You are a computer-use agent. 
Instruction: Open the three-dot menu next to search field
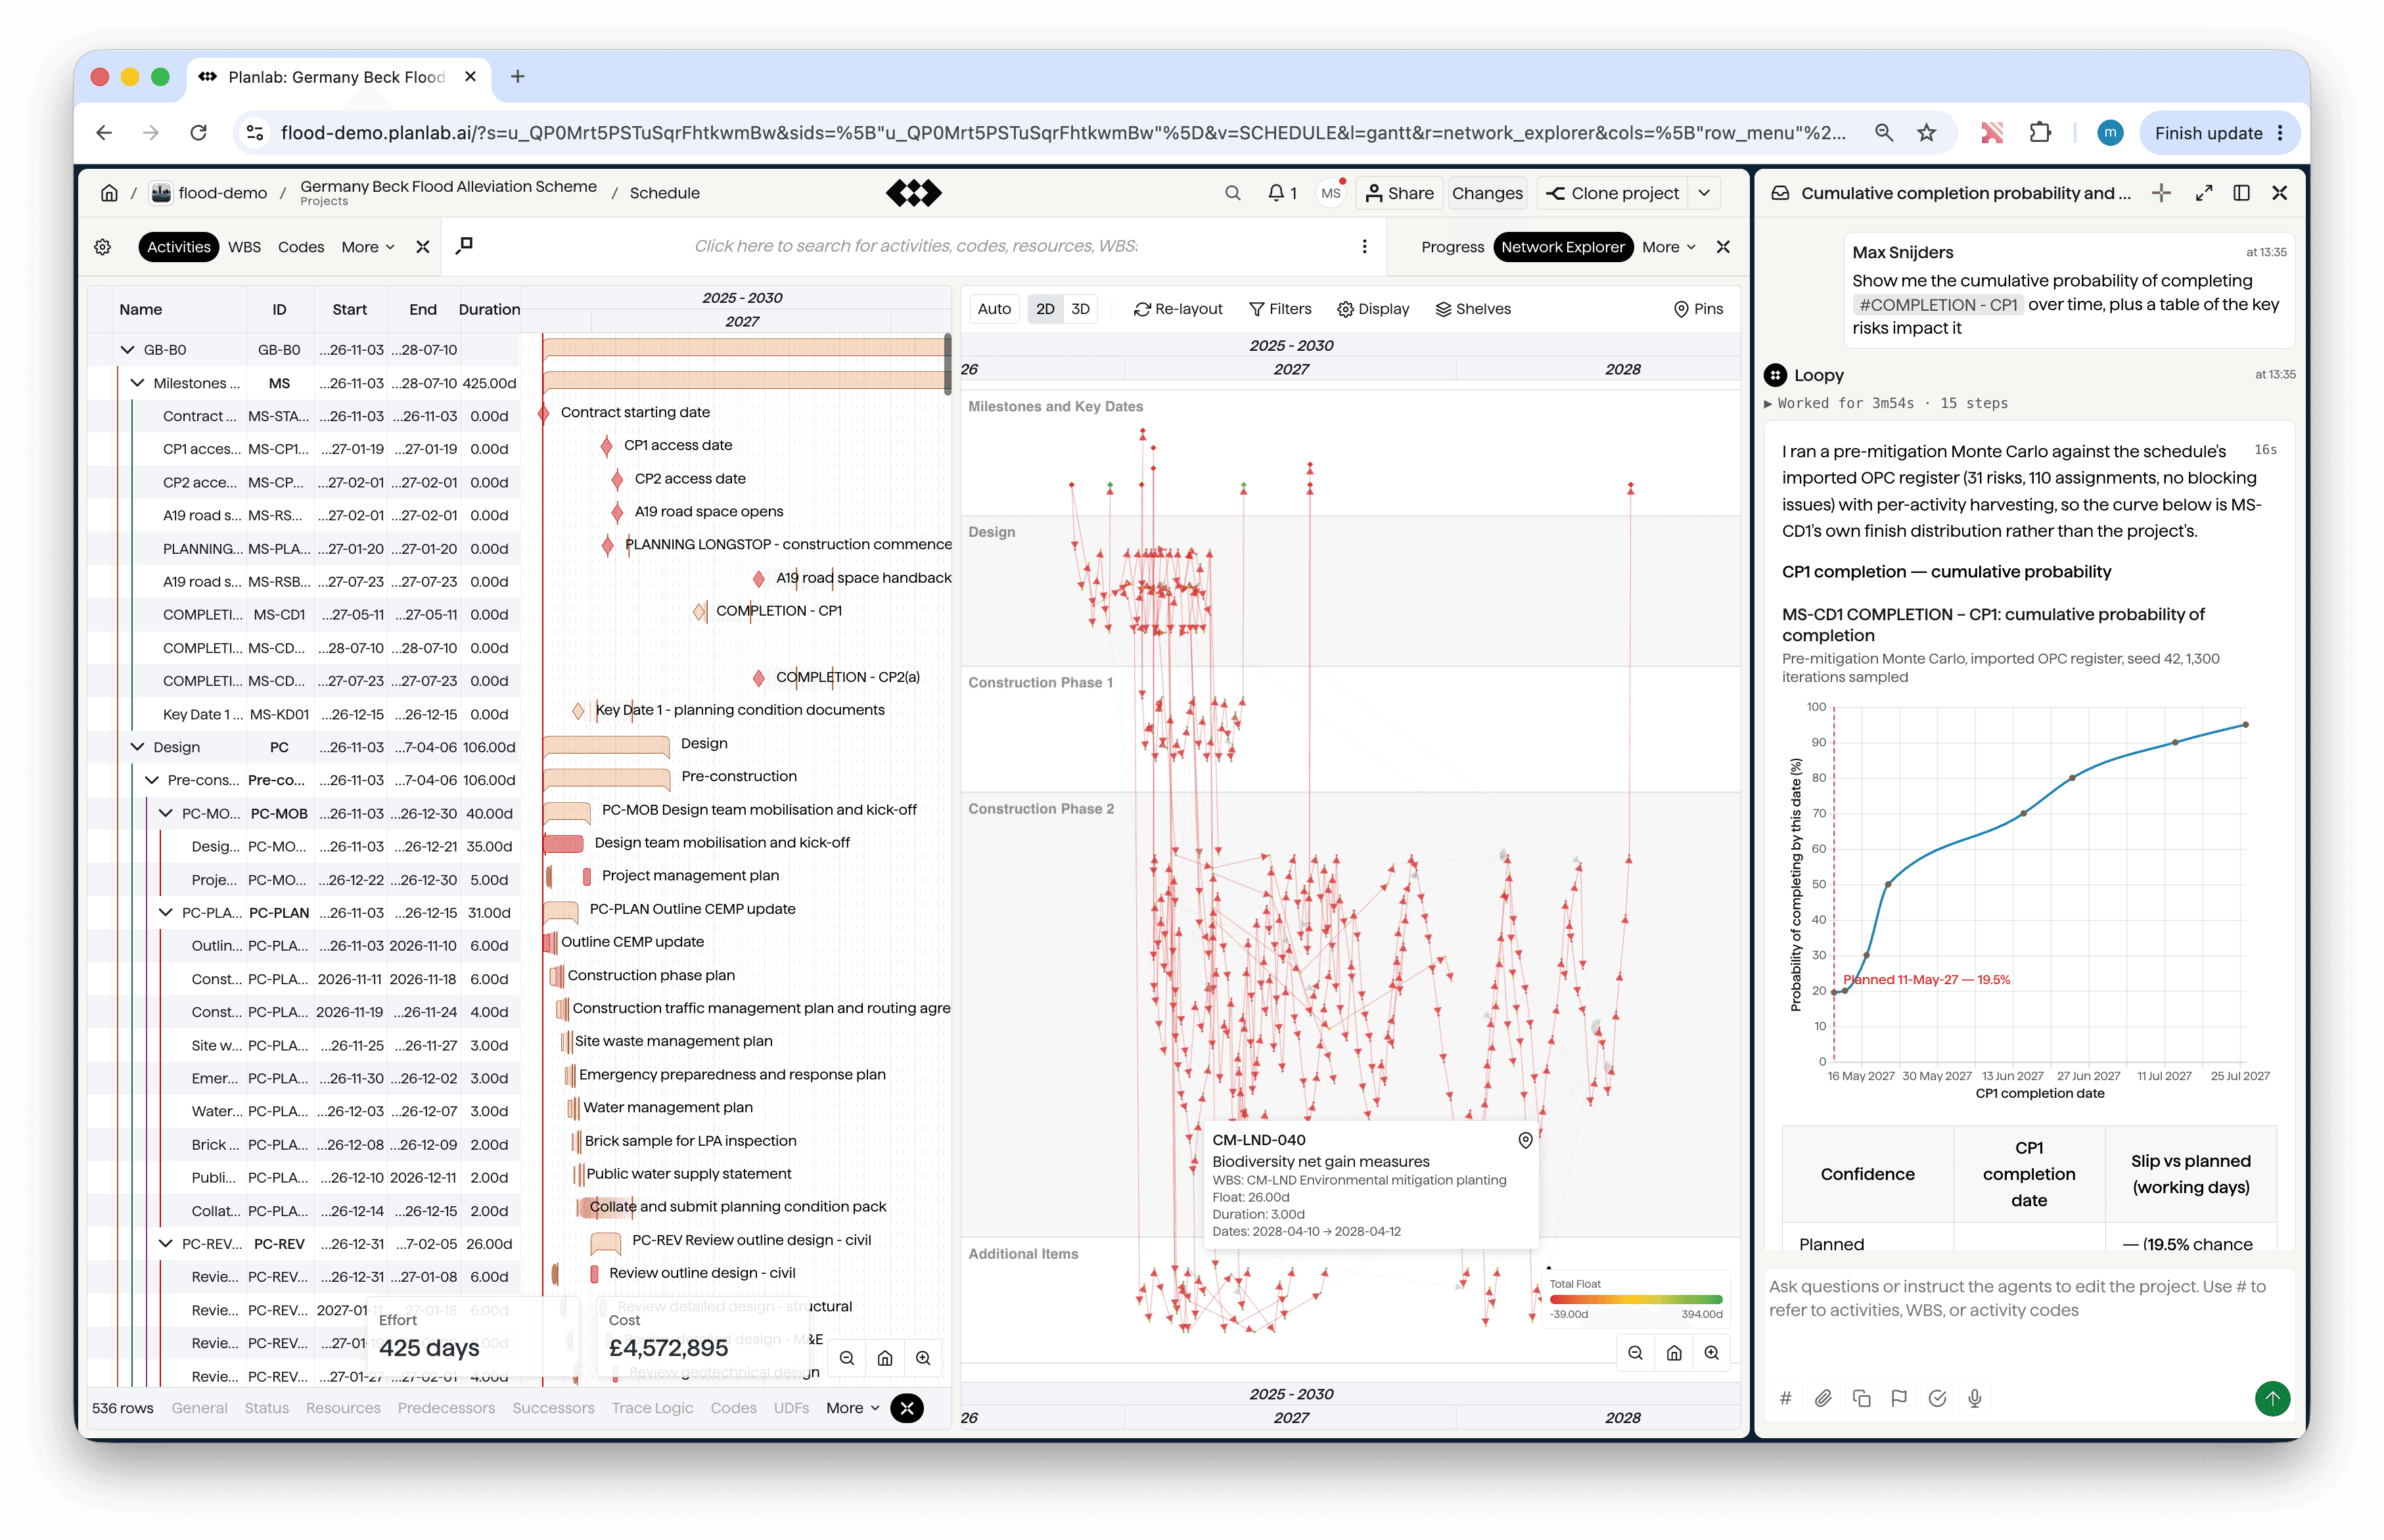coord(1364,247)
